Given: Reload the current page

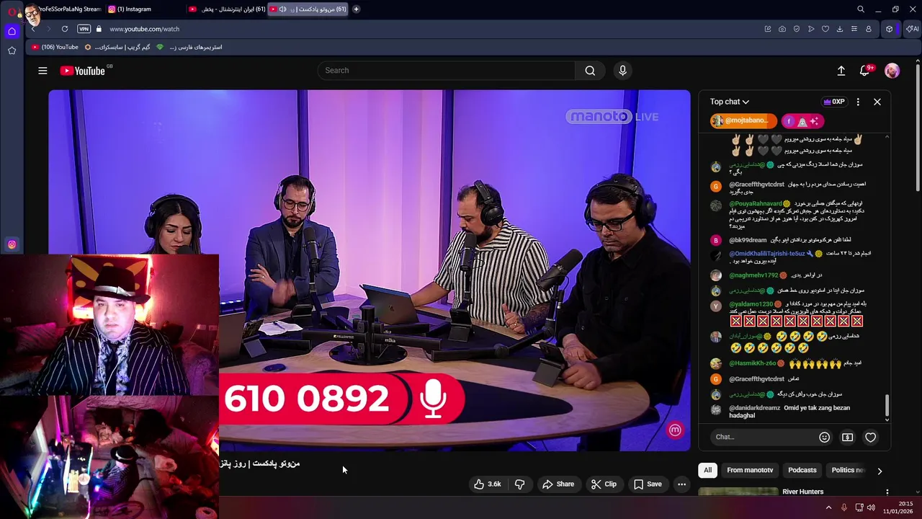Looking at the screenshot, I should coord(65,29).
